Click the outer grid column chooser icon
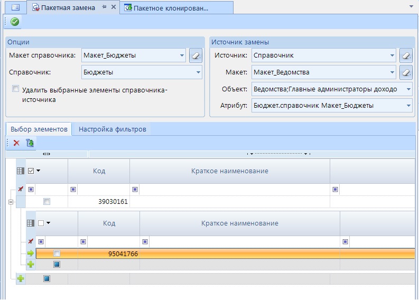Screen dimensions: 419x300 click(21, 171)
